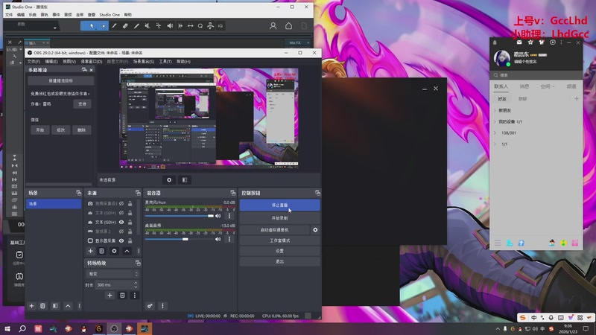Mute the desktop audio channel
Image resolution: width=596 pixels, height=335 pixels.
pos(218,239)
